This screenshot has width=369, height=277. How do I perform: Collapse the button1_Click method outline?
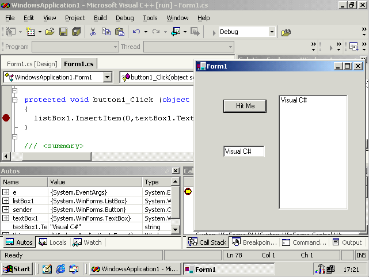click(14, 100)
